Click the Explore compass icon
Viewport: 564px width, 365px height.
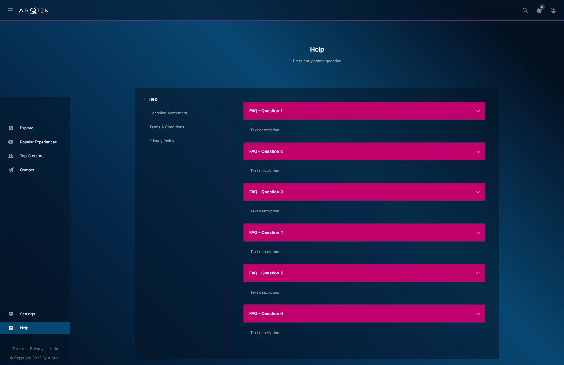pos(11,128)
